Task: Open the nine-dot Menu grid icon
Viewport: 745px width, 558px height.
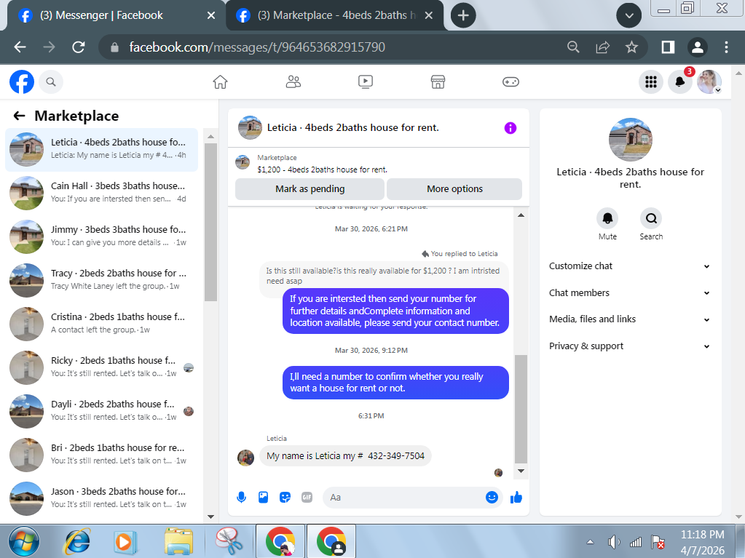Action: (x=651, y=82)
